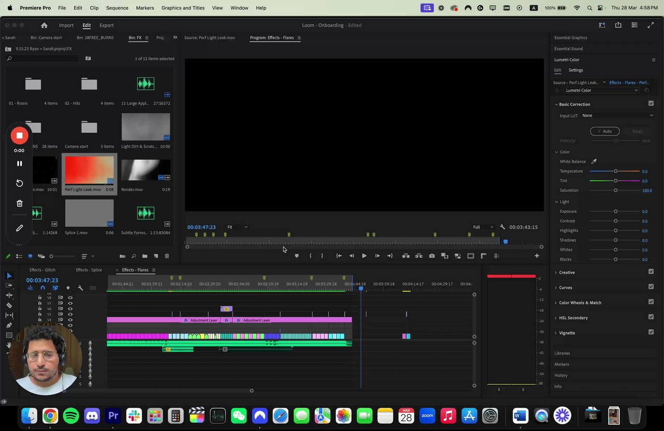The image size is (664, 431).
Task: Click the Auto button in Lumetri Color
Action: click(605, 131)
